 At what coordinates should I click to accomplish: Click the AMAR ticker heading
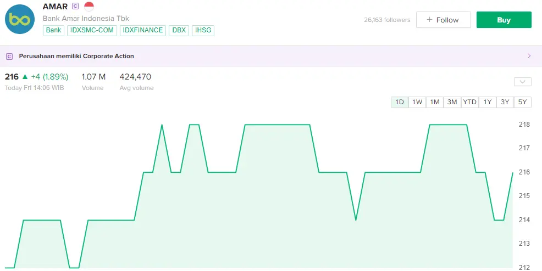click(56, 6)
